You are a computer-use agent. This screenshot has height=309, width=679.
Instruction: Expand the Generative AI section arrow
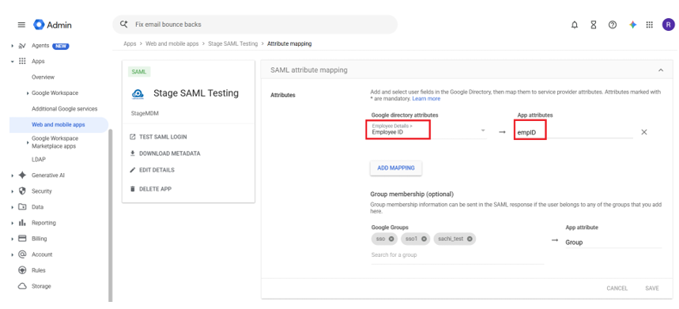[x=12, y=175]
